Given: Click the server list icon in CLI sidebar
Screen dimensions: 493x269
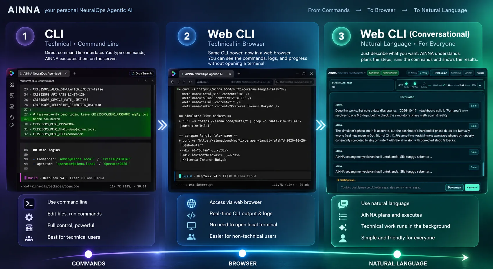Looking at the screenshot, I should [12, 96].
